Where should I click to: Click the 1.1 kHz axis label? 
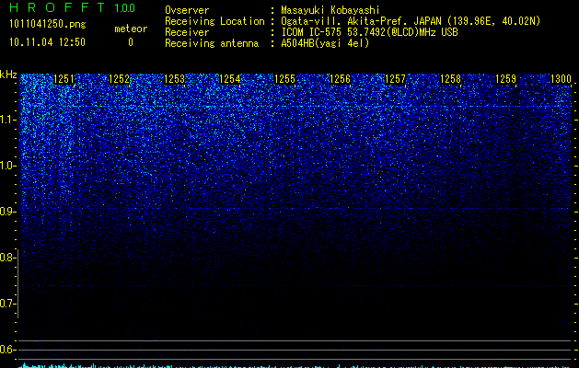8,120
